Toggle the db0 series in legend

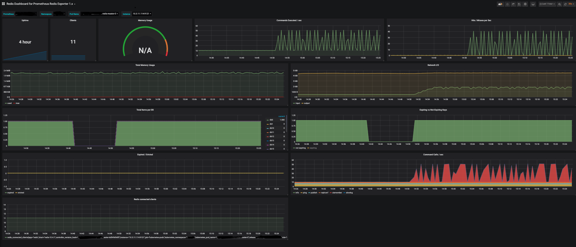point(271,120)
